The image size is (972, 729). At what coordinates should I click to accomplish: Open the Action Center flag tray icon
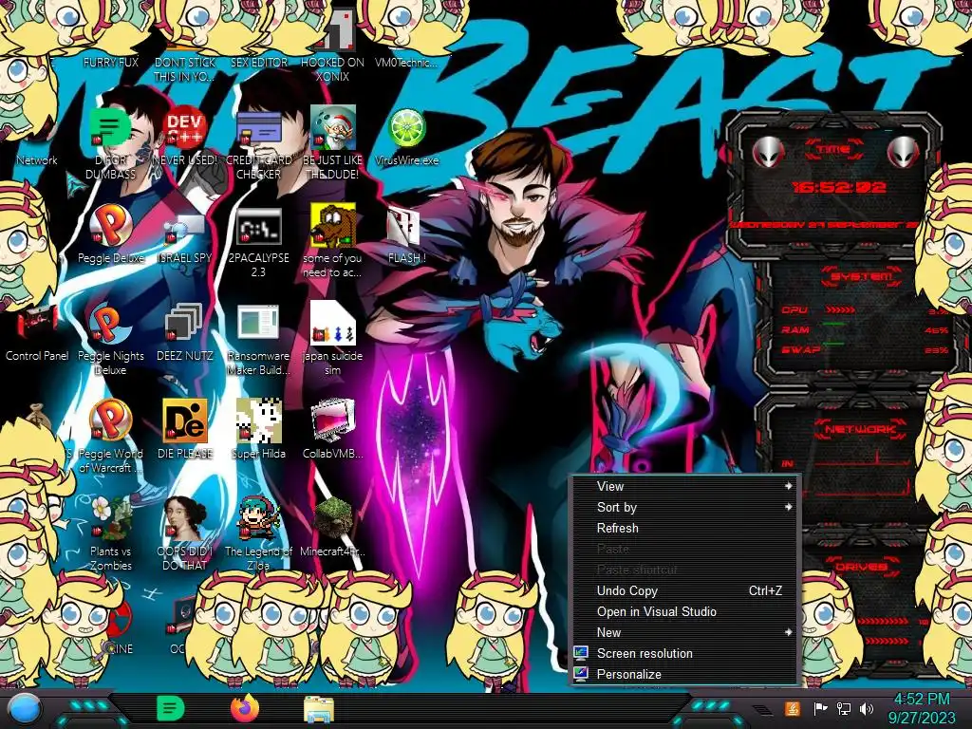point(820,709)
